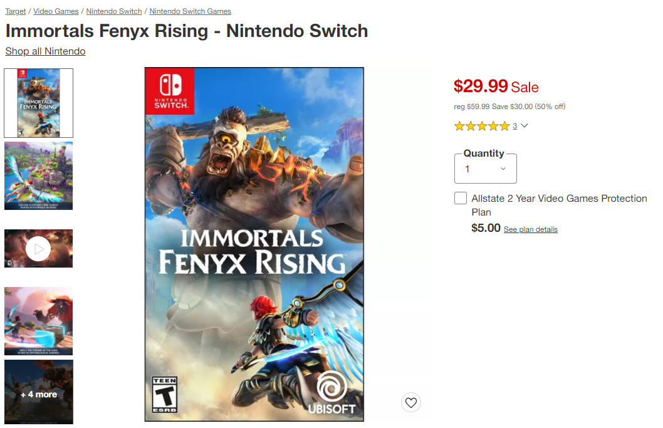Enable Allstate 2 Year Protection Plan checkbox
This screenshot has height=428, width=663.
[461, 199]
